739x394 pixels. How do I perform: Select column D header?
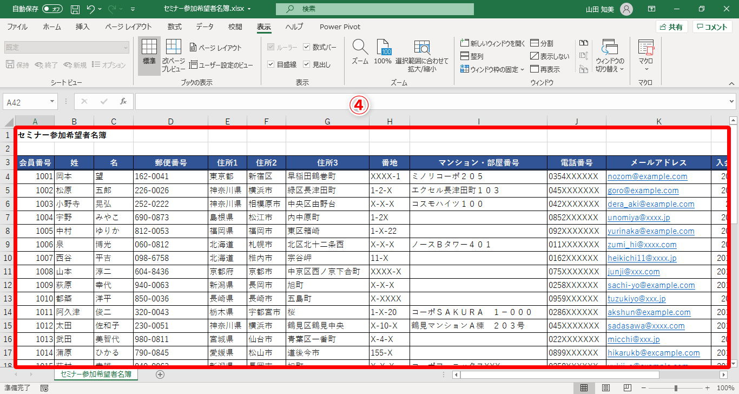coord(170,121)
